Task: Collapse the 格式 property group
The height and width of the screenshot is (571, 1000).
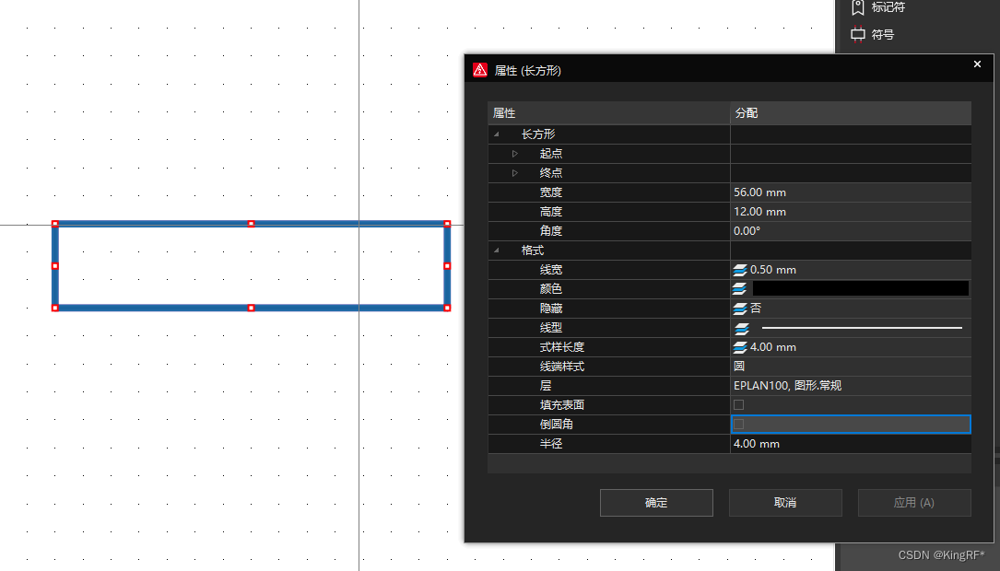Action: (x=496, y=251)
